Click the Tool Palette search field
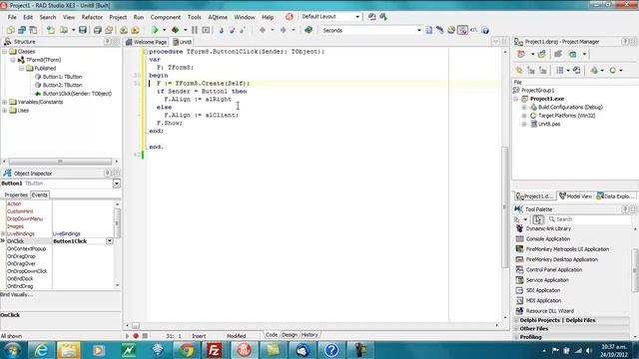Screen dimensions: 639x359 click(589, 219)
